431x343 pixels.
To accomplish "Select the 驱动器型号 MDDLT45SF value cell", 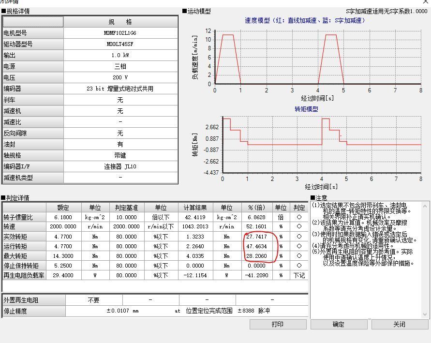I will pyautogui.click(x=120, y=44).
